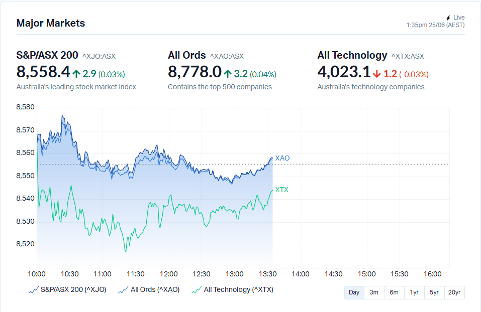This screenshot has width=481, height=312.
Task: Toggle the All Ords (^XAO) legend series
Action: pos(149,289)
